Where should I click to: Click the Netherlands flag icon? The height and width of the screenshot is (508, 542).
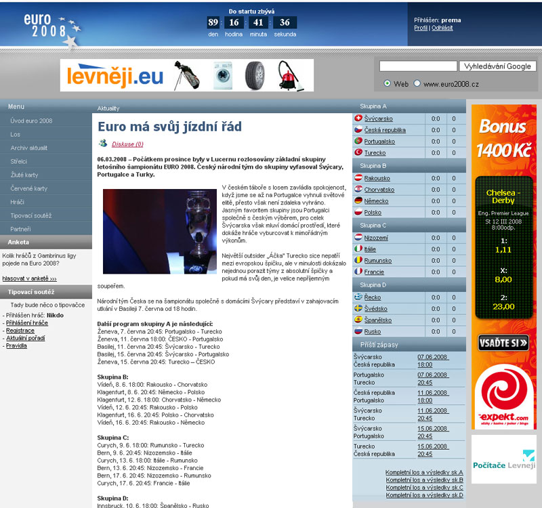tap(358, 238)
